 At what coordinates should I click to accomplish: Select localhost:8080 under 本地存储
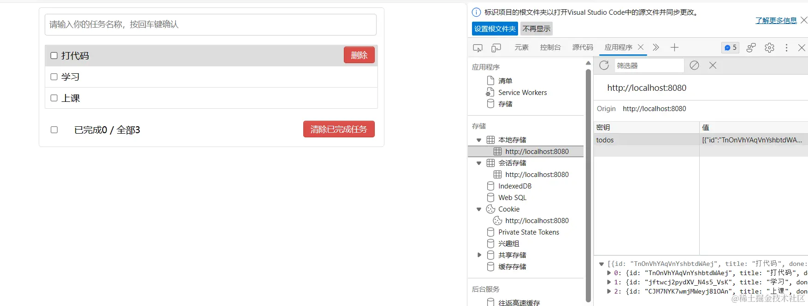[x=526, y=152]
